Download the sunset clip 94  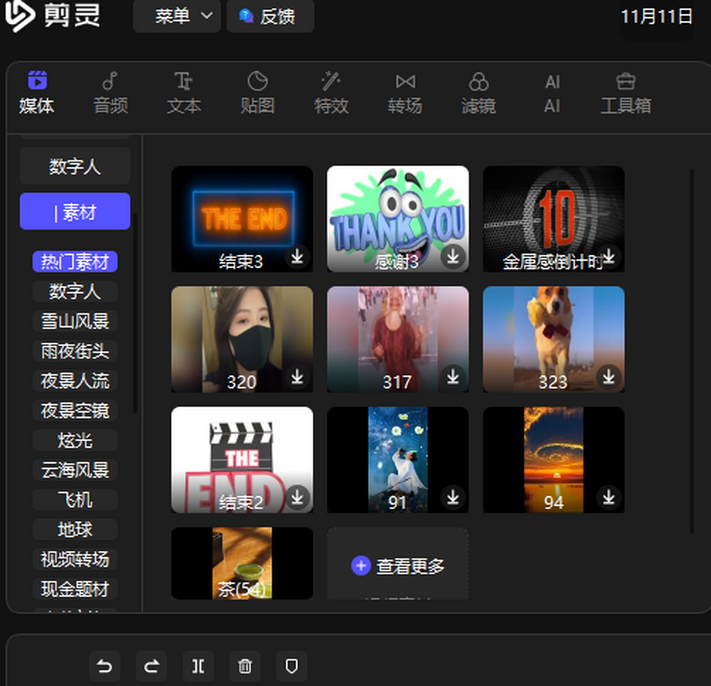coord(608,497)
